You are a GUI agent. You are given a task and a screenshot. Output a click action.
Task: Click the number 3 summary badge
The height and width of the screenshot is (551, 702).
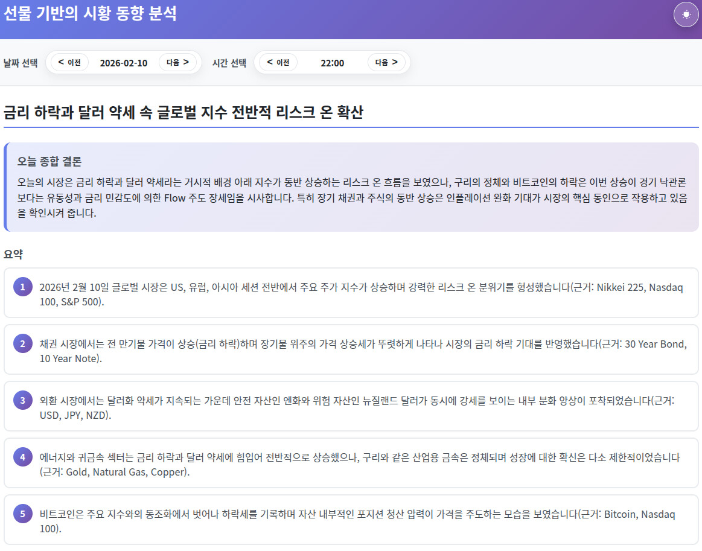coord(22,400)
